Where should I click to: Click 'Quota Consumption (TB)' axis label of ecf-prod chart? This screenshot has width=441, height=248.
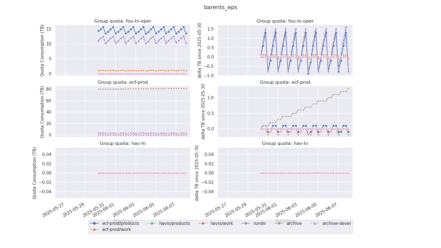pyautogui.click(x=42, y=112)
